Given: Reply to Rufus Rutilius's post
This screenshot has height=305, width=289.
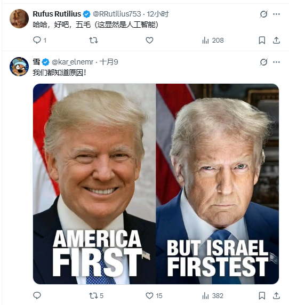Looking at the screenshot, I should pos(39,41).
